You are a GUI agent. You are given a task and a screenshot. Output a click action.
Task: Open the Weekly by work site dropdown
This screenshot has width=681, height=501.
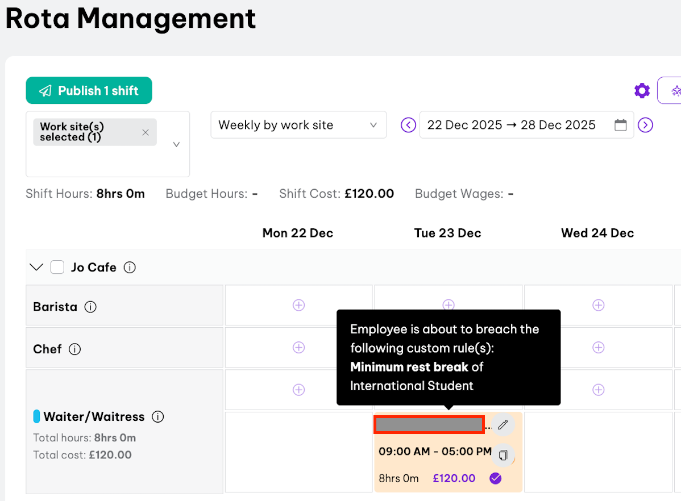[x=298, y=125]
